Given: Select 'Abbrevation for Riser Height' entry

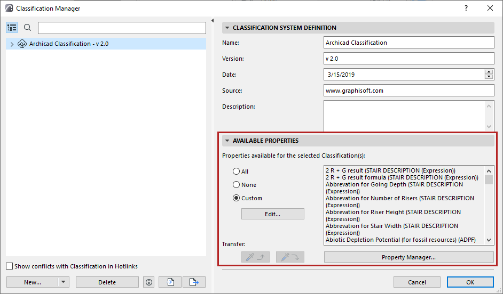Looking at the screenshot, I should coord(393,215).
